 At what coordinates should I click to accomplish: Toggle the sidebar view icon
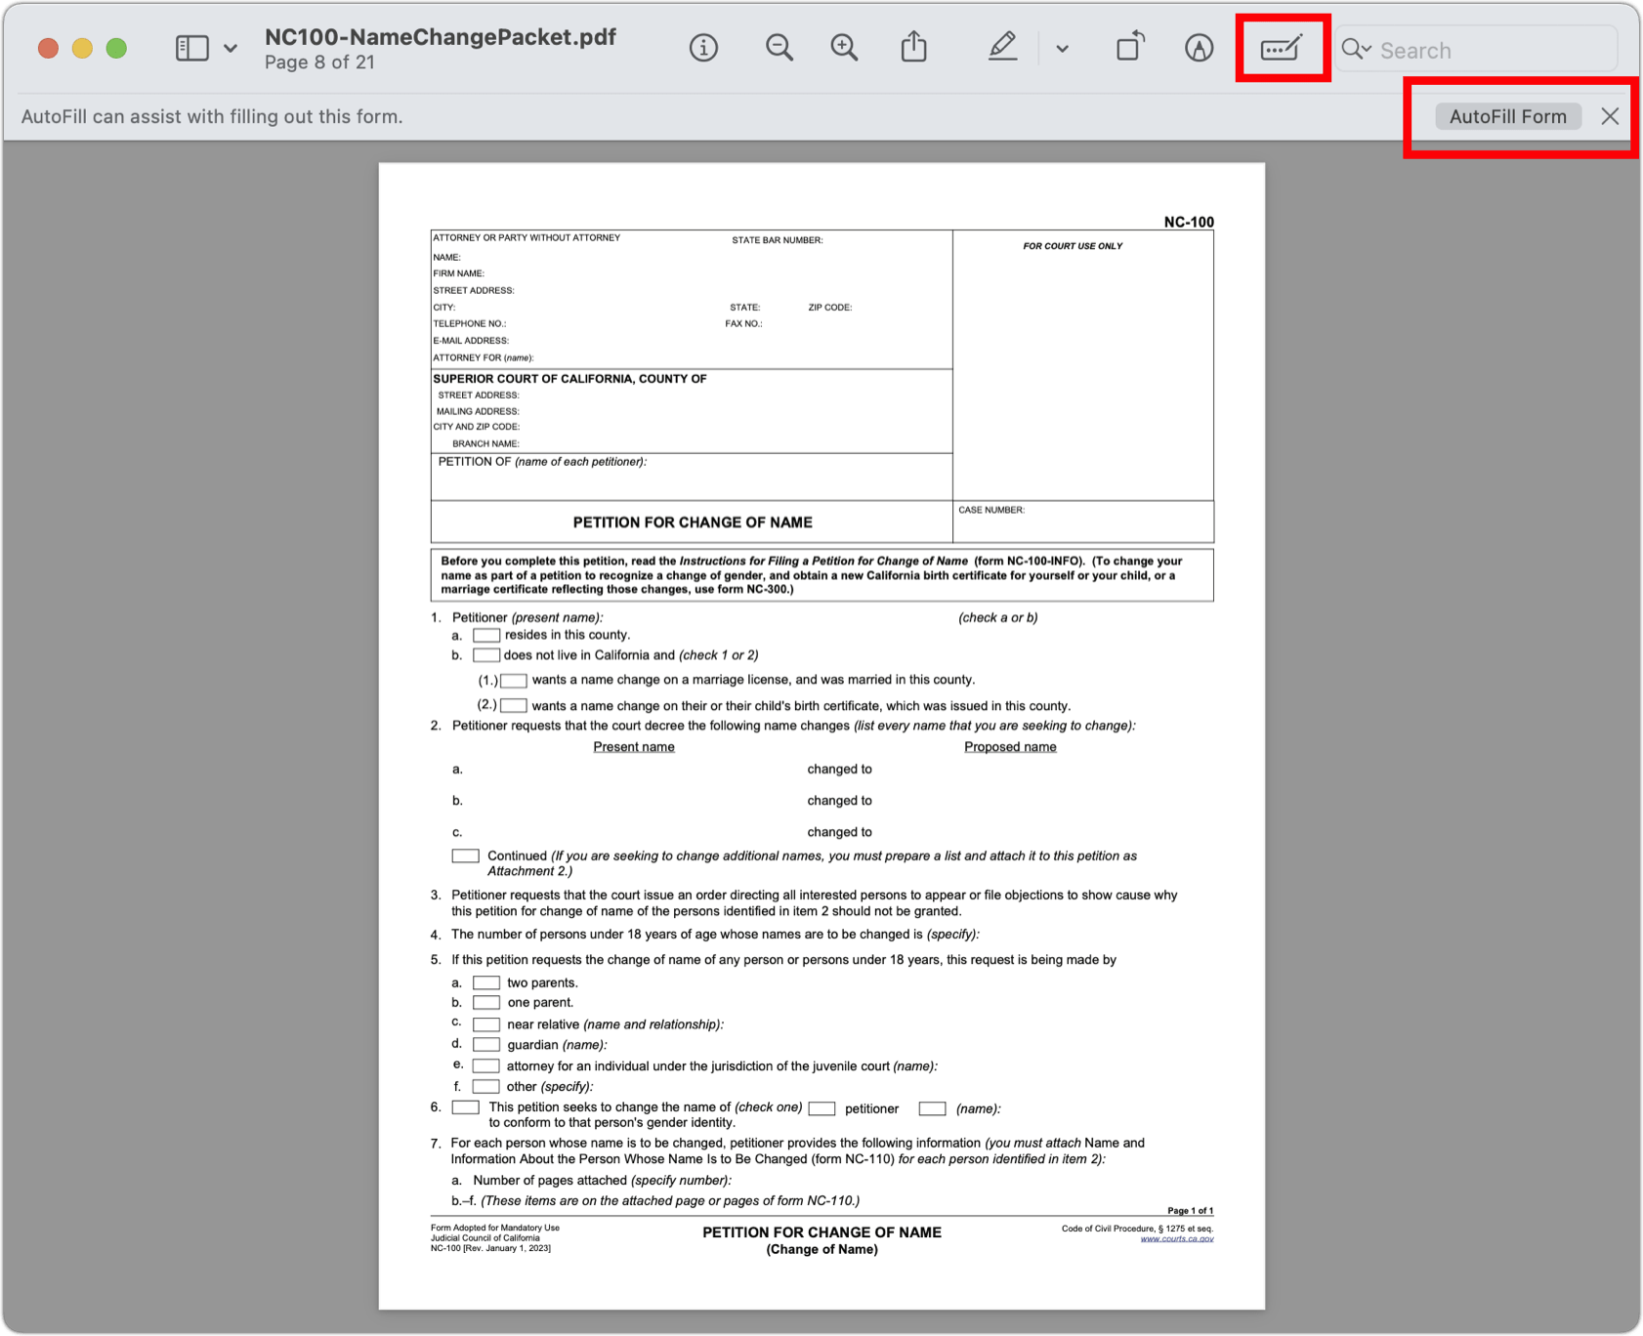tap(191, 47)
